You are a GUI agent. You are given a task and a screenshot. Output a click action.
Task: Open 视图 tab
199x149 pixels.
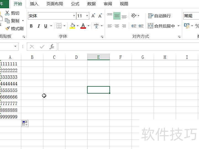tap(124, 4)
